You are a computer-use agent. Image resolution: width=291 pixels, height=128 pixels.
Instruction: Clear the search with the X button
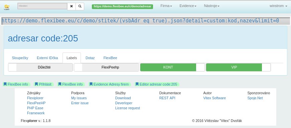click(x=71, y=6)
